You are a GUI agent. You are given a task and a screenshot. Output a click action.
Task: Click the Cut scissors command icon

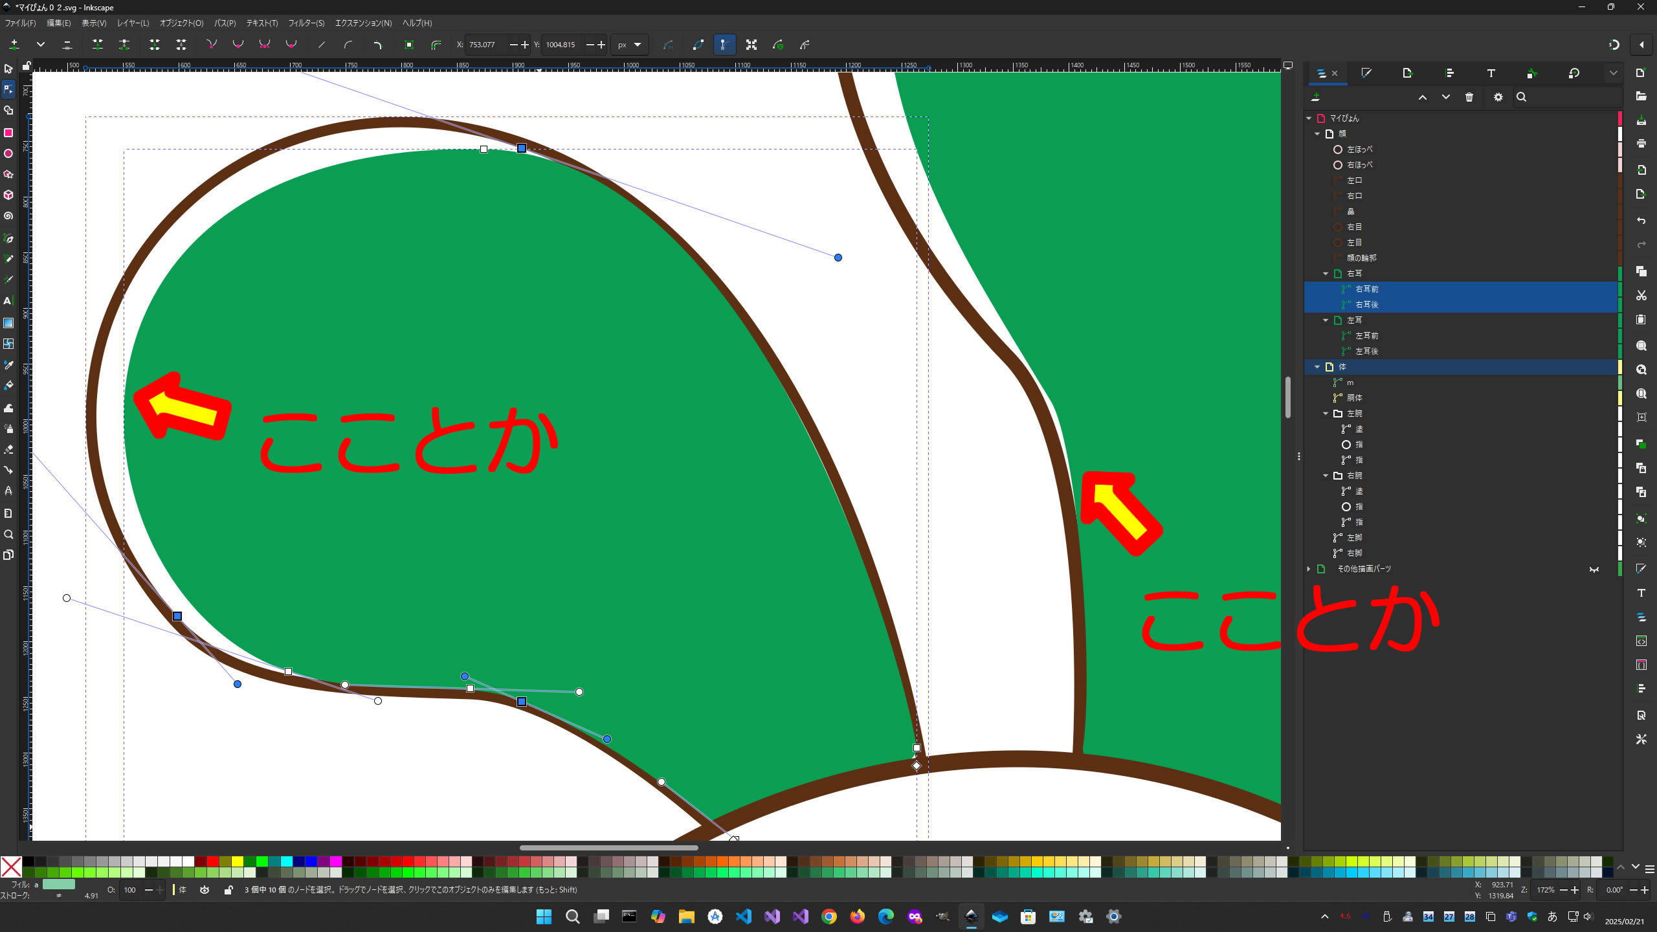pos(1641,295)
